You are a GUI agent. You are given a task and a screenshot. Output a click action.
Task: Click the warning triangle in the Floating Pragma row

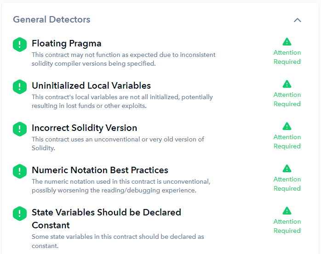pos(287,42)
